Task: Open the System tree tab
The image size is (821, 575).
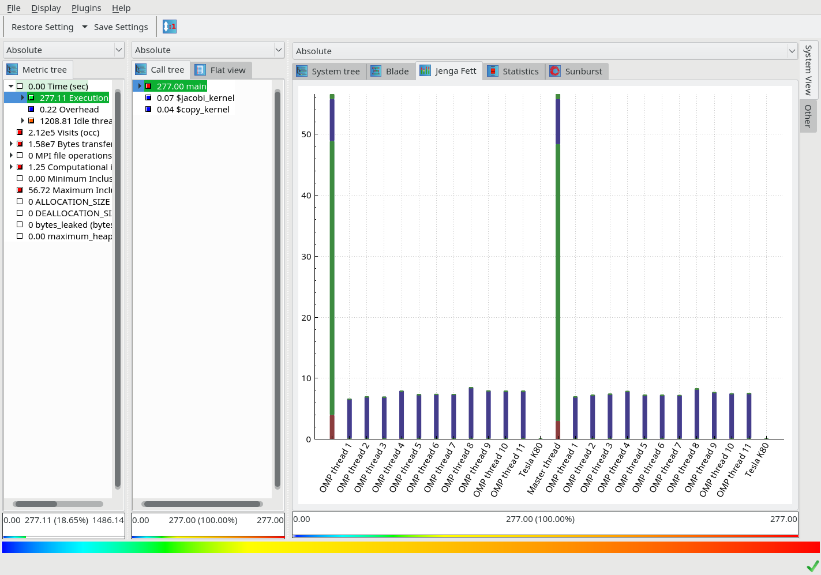Action: (x=329, y=71)
